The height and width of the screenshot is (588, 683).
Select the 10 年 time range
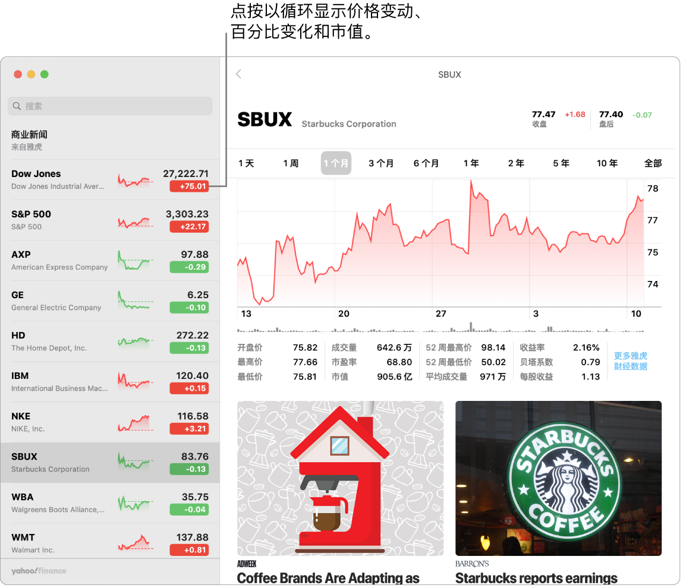click(x=607, y=163)
